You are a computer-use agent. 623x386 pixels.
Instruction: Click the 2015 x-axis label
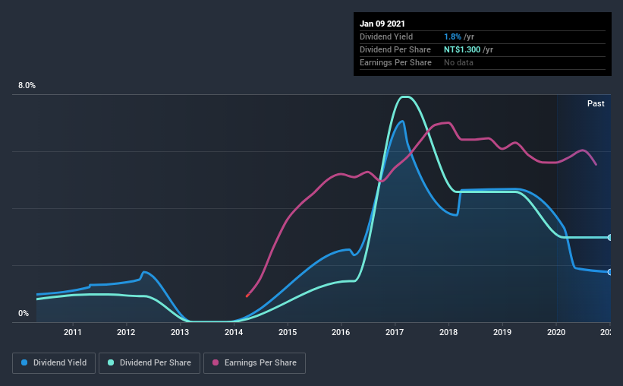288,332
